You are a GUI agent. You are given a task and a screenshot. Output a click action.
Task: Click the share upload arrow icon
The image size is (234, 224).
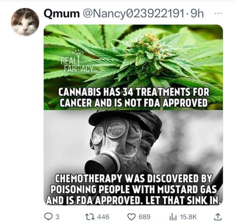(x=218, y=217)
